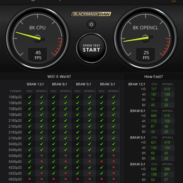Click the 26 BRAW 5:1 8K OpenCL value
This screenshot has width=183, height=183.
tap(166, 158)
